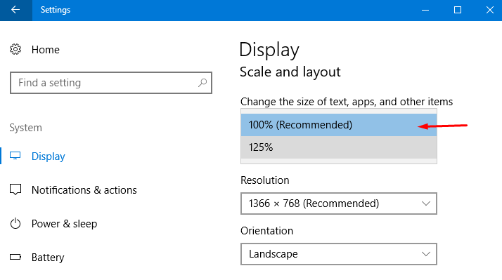Expand the Orientation Landscape dropdown

(339, 254)
